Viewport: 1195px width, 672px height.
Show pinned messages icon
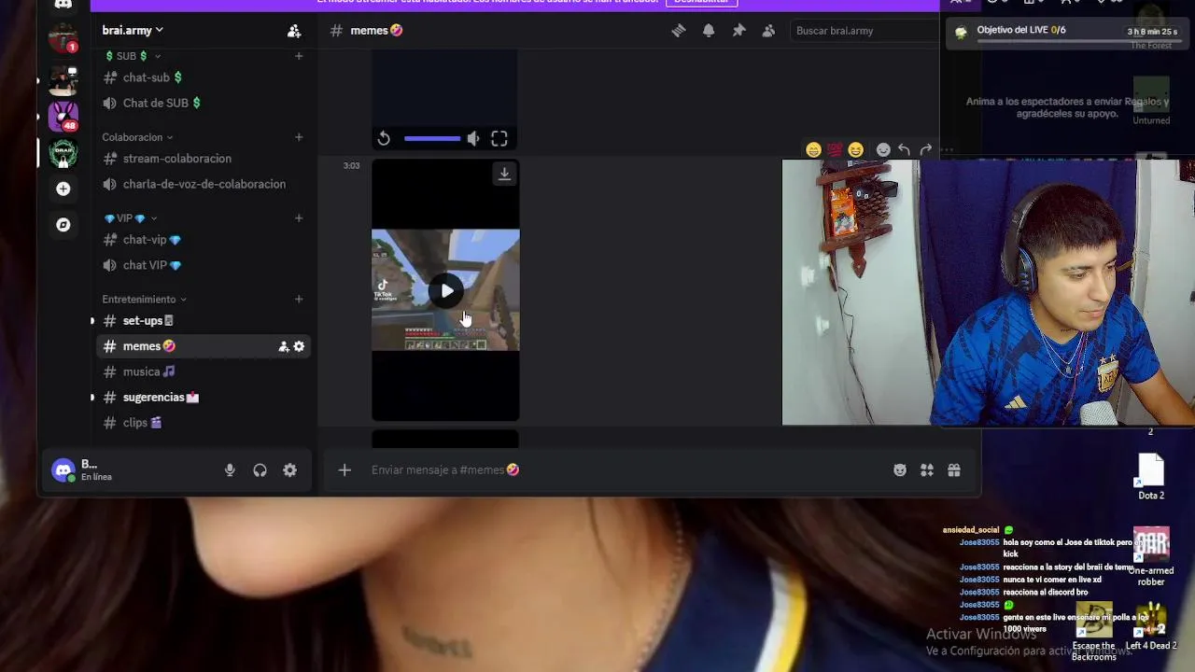tap(738, 31)
